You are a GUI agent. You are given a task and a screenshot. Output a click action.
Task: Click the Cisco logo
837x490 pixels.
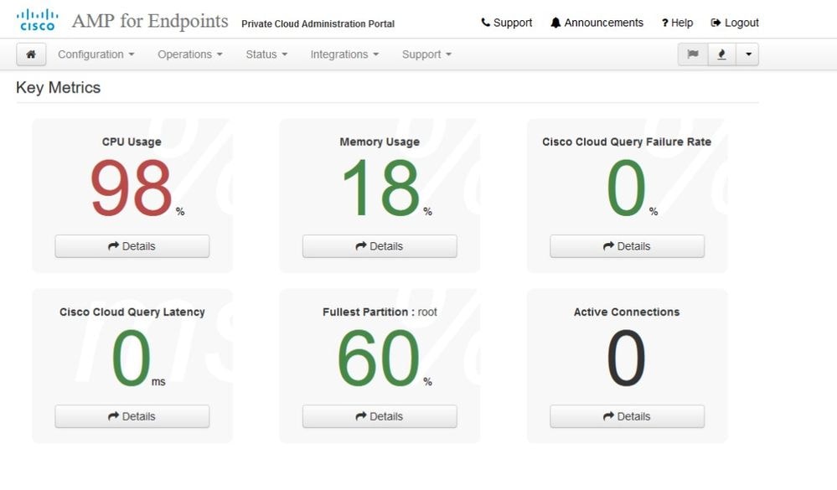pyautogui.click(x=38, y=20)
